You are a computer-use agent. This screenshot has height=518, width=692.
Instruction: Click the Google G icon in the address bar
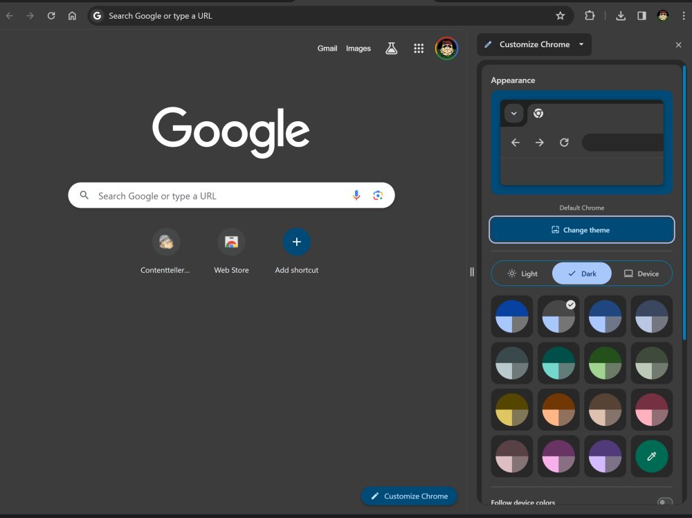click(97, 16)
